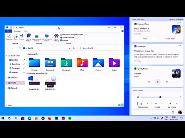Go back with the left arrow button

coord(7,48)
